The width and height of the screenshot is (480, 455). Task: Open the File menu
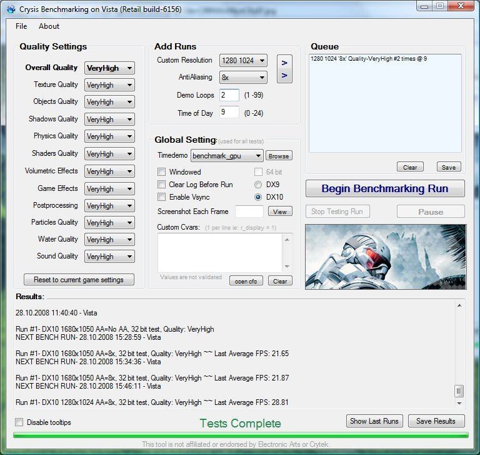pyautogui.click(x=21, y=26)
